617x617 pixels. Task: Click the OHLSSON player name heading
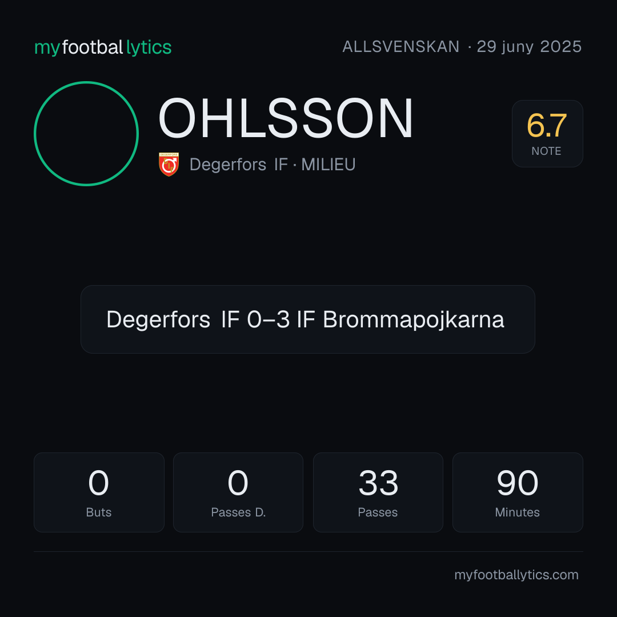tap(286, 118)
